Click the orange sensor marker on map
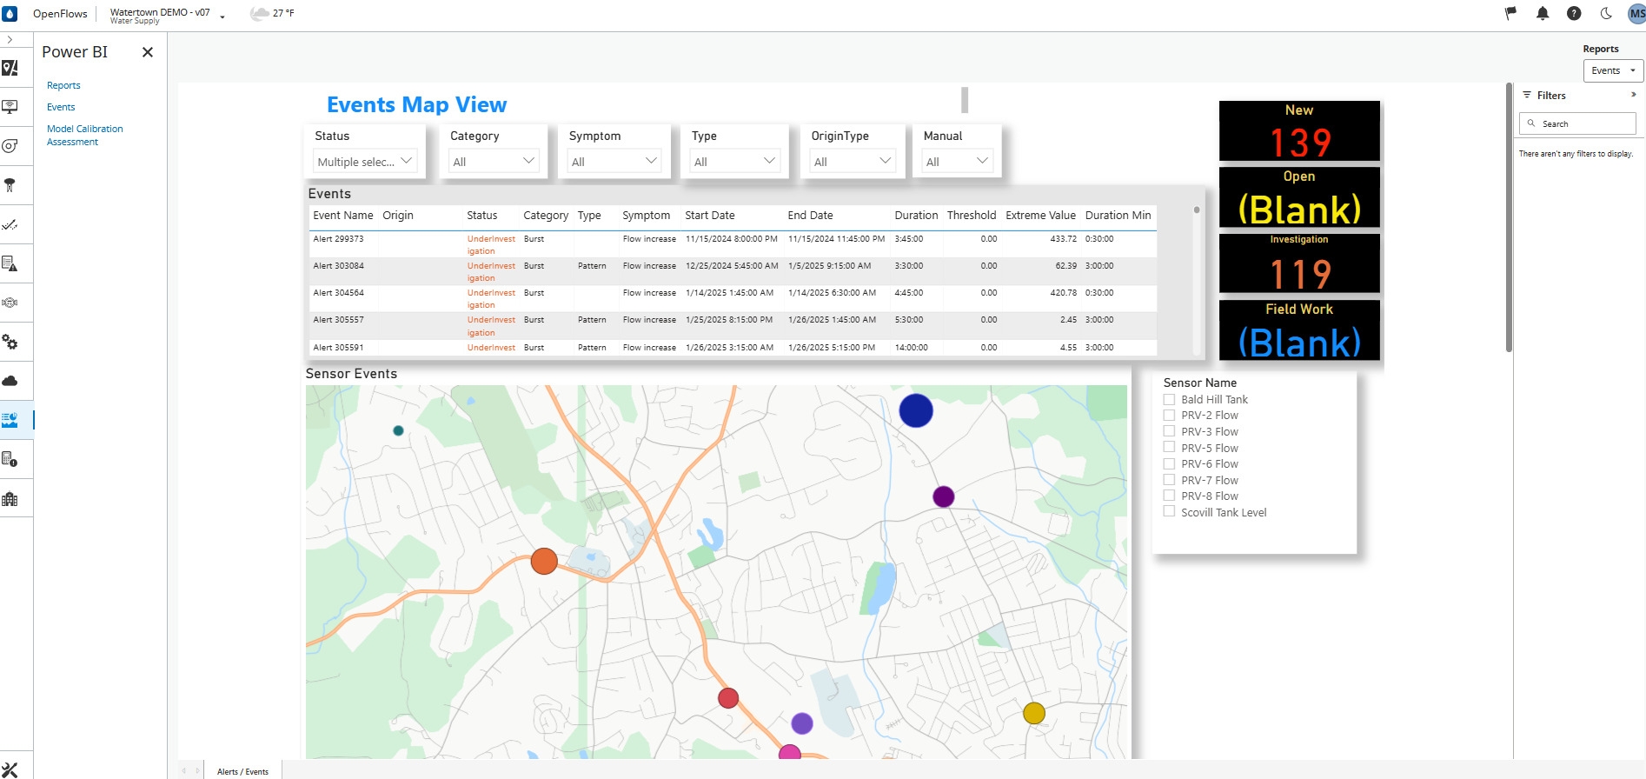Viewport: 1646px width, 779px height. (x=544, y=561)
